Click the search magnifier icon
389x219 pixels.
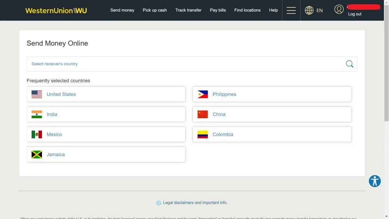coord(349,64)
